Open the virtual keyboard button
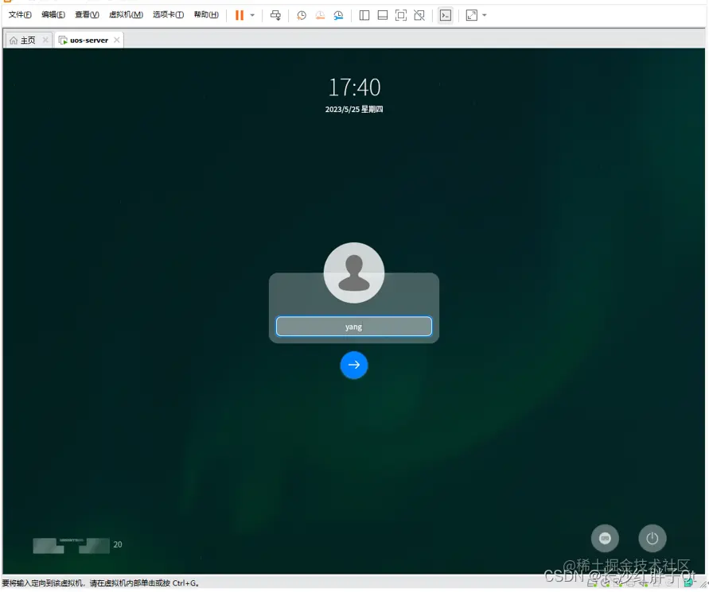 605,538
